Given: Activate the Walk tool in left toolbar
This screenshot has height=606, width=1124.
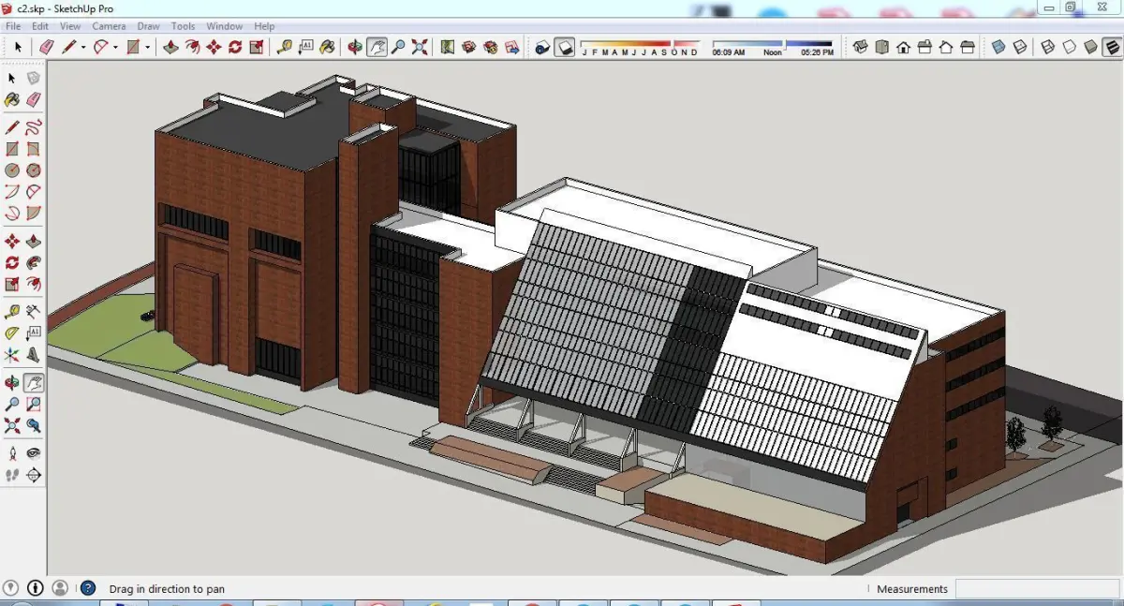Looking at the screenshot, I should [12, 476].
